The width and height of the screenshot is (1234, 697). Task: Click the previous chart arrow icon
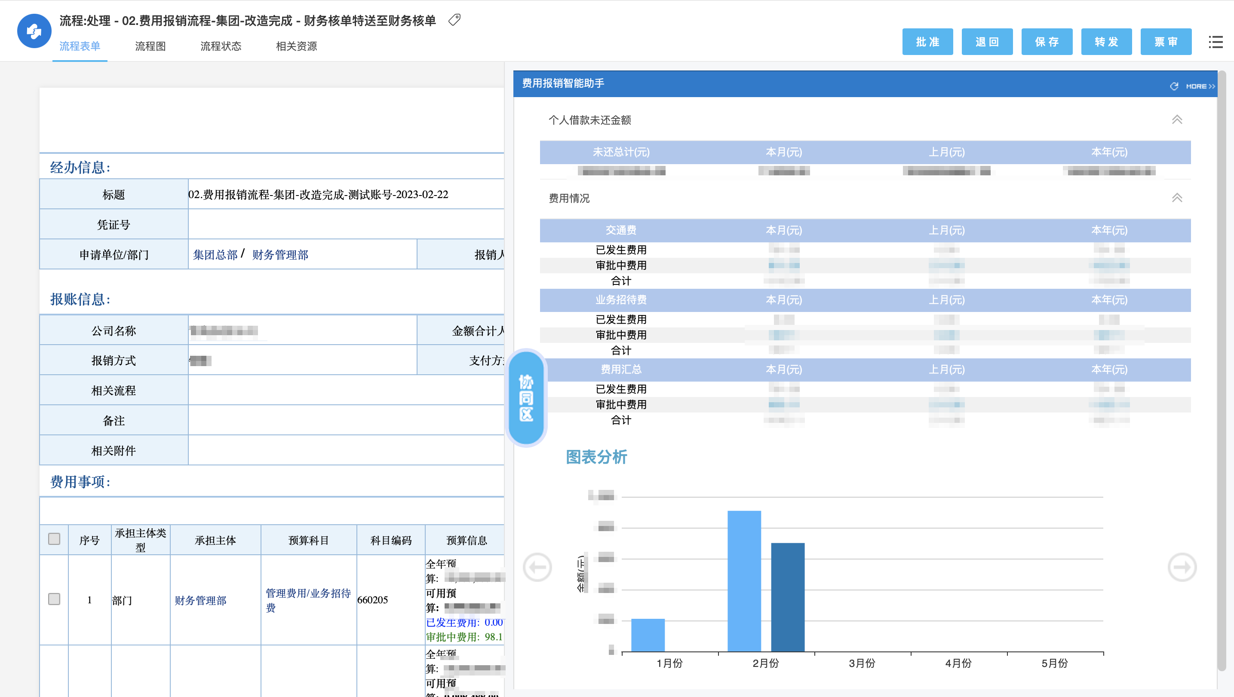[537, 567]
